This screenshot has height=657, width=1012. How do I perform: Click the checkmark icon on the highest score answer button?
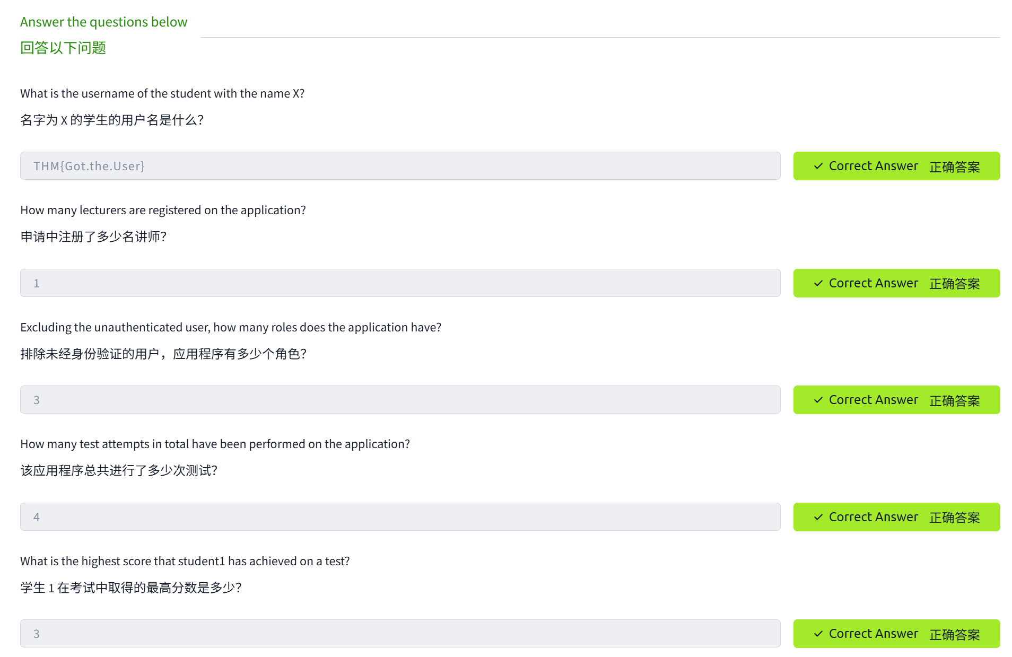point(818,634)
